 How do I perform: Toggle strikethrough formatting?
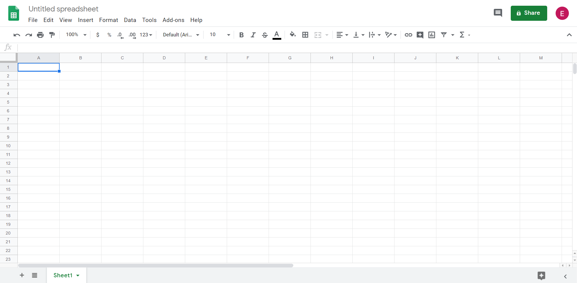point(265,35)
